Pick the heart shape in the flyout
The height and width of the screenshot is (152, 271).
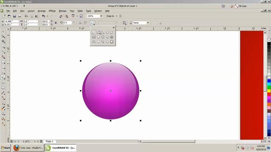[98, 42]
